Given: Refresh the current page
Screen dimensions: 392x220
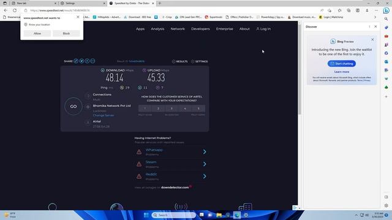Looking at the screenshot, I should (15, 10).
